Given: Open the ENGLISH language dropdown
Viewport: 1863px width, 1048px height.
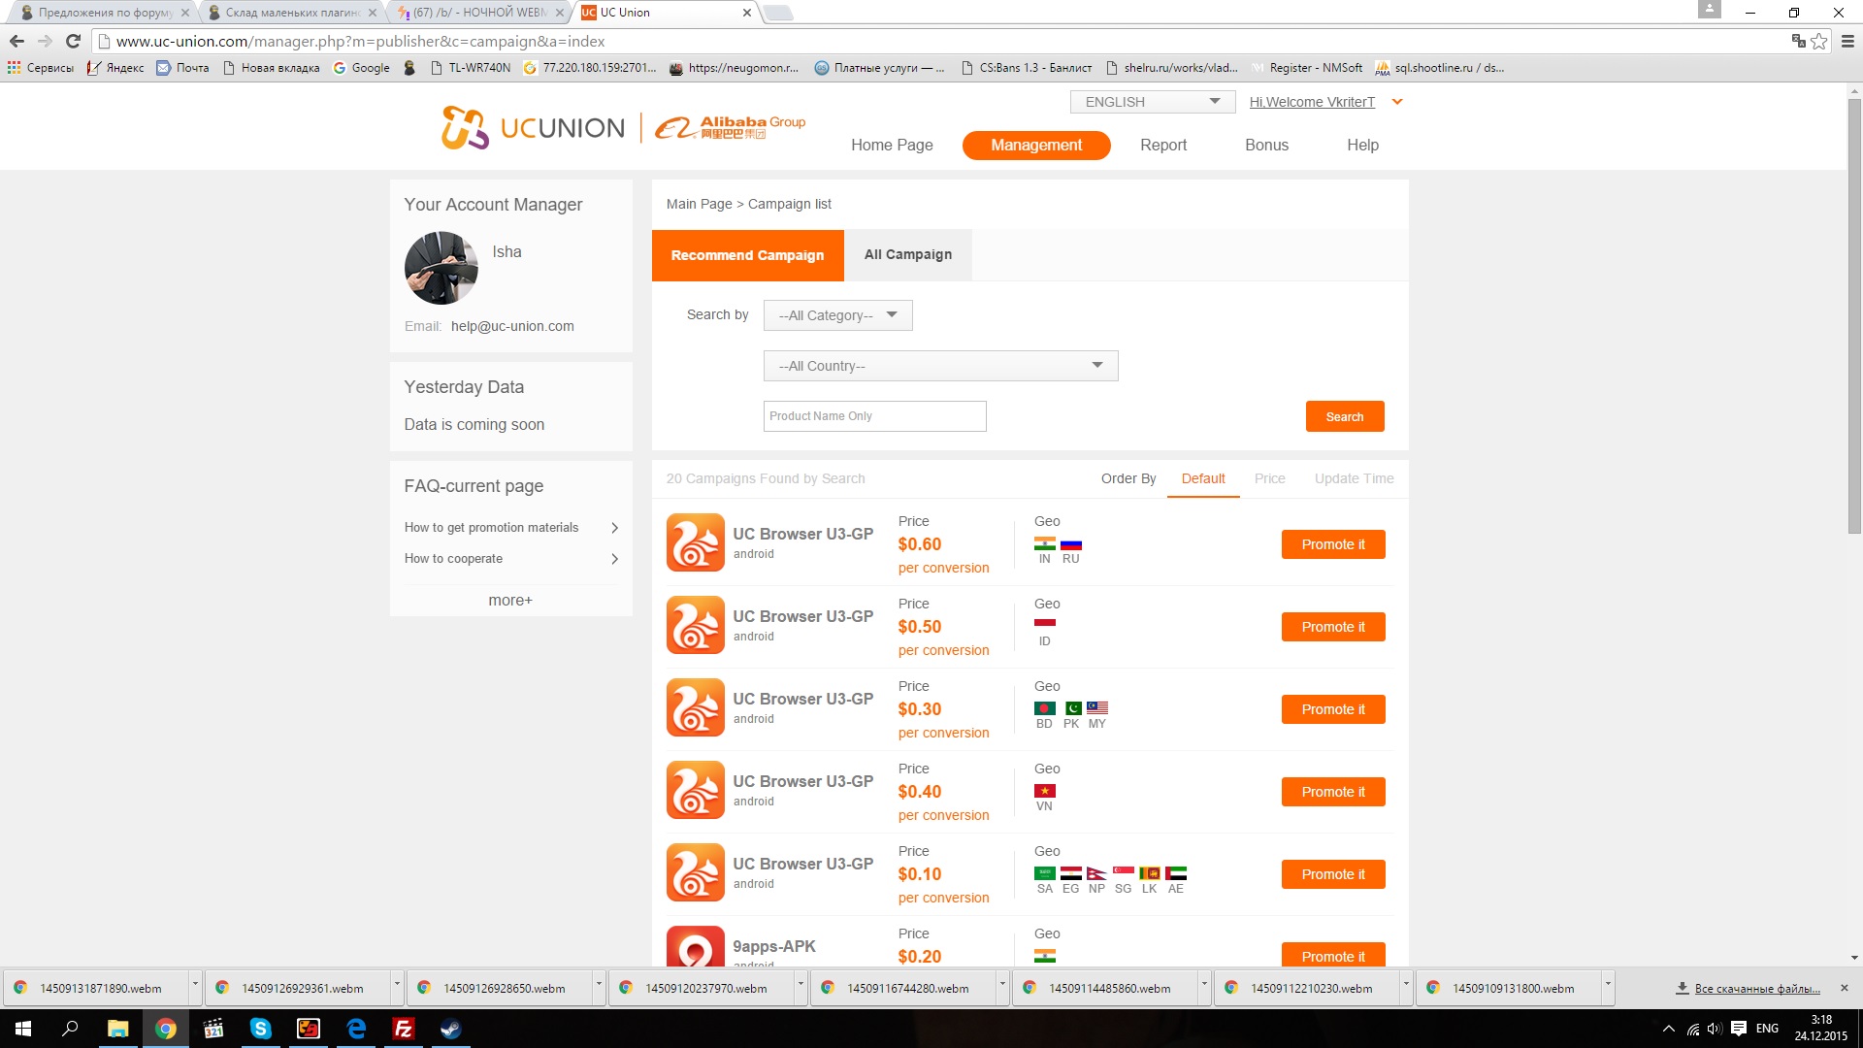Looking at the screenshot, I should [1153, 102].
